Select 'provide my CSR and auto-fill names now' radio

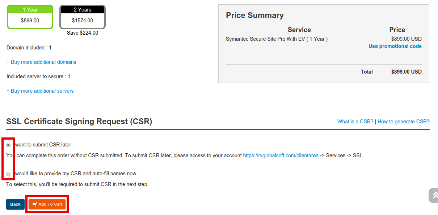(x=8, y=174)
